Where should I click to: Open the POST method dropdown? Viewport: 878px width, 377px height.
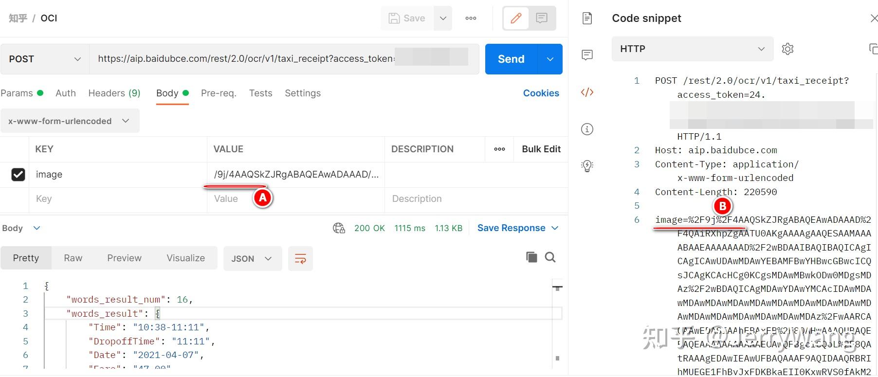[x=45, y=59]
